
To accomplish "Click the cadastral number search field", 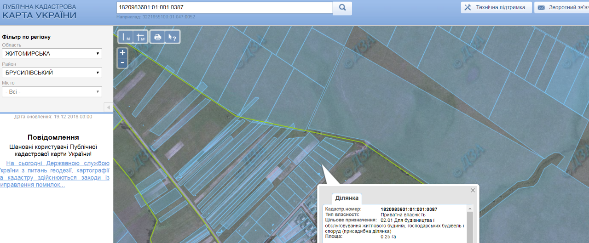I will click(x=224, y=8).
